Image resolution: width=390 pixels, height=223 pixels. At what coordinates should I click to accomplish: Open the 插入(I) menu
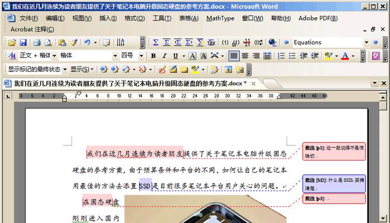tap(108, 18)
